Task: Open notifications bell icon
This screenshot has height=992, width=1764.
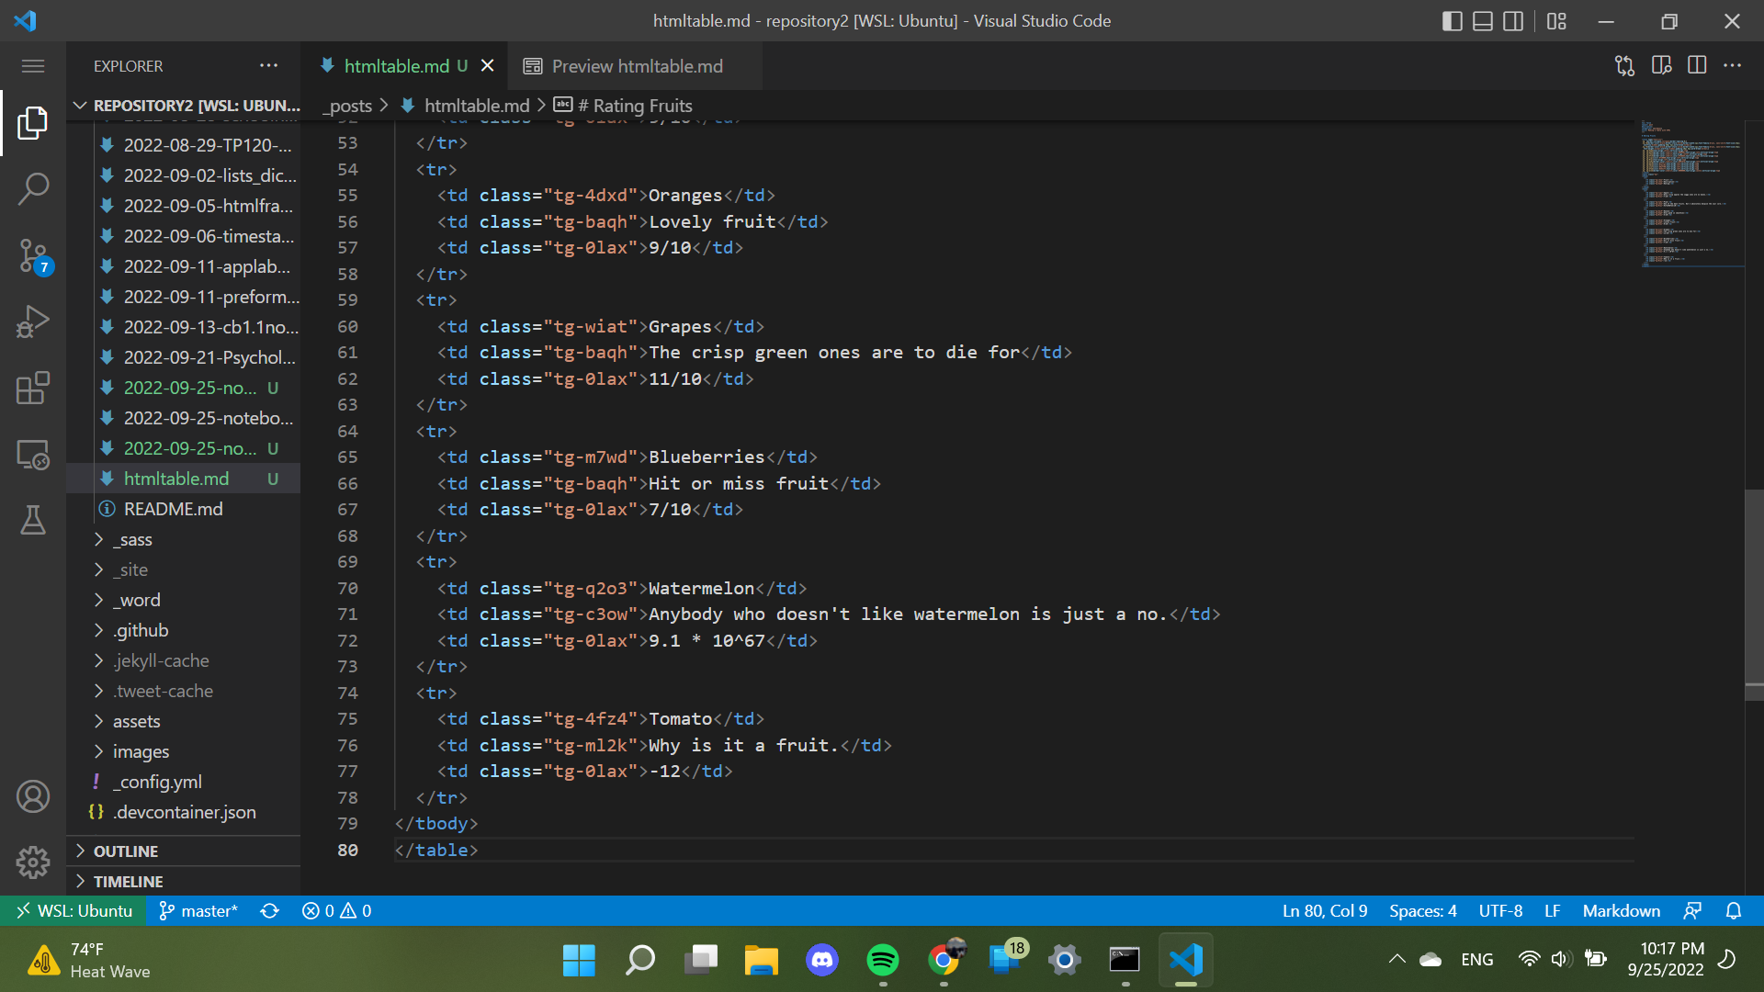Action: (1734, 910)
